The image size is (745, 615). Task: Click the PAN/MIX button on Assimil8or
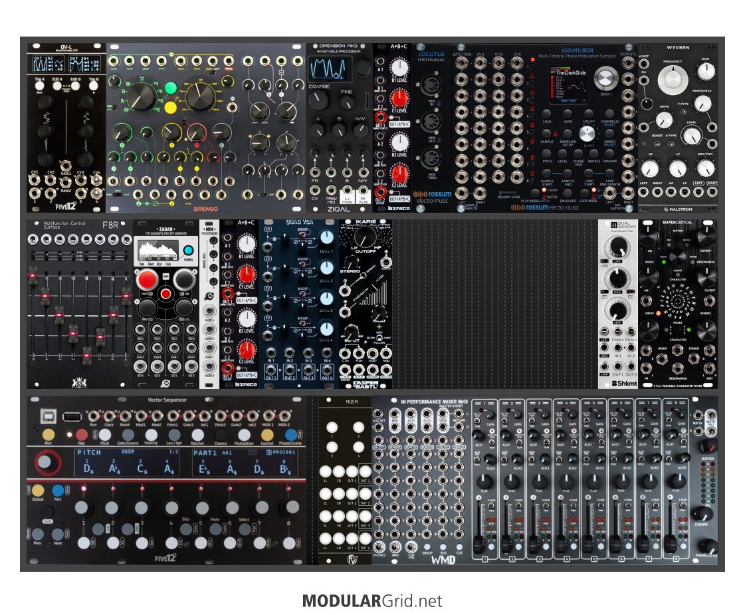tap(610, 153)
